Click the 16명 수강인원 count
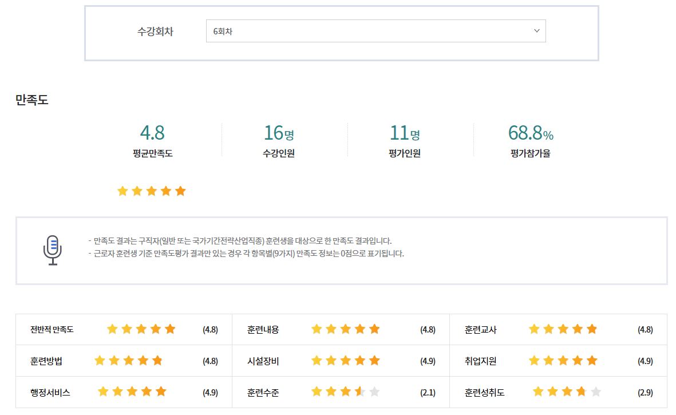 pos(279,133)
